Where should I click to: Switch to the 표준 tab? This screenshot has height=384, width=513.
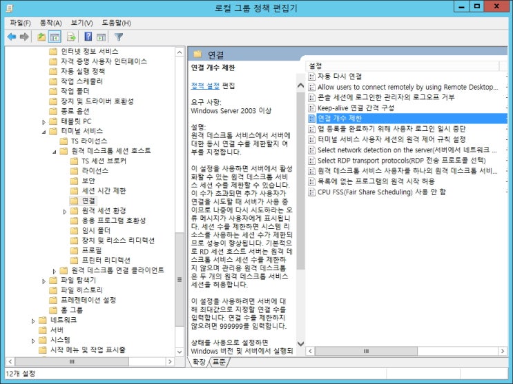pyautogui.click(x=219, y=362)
